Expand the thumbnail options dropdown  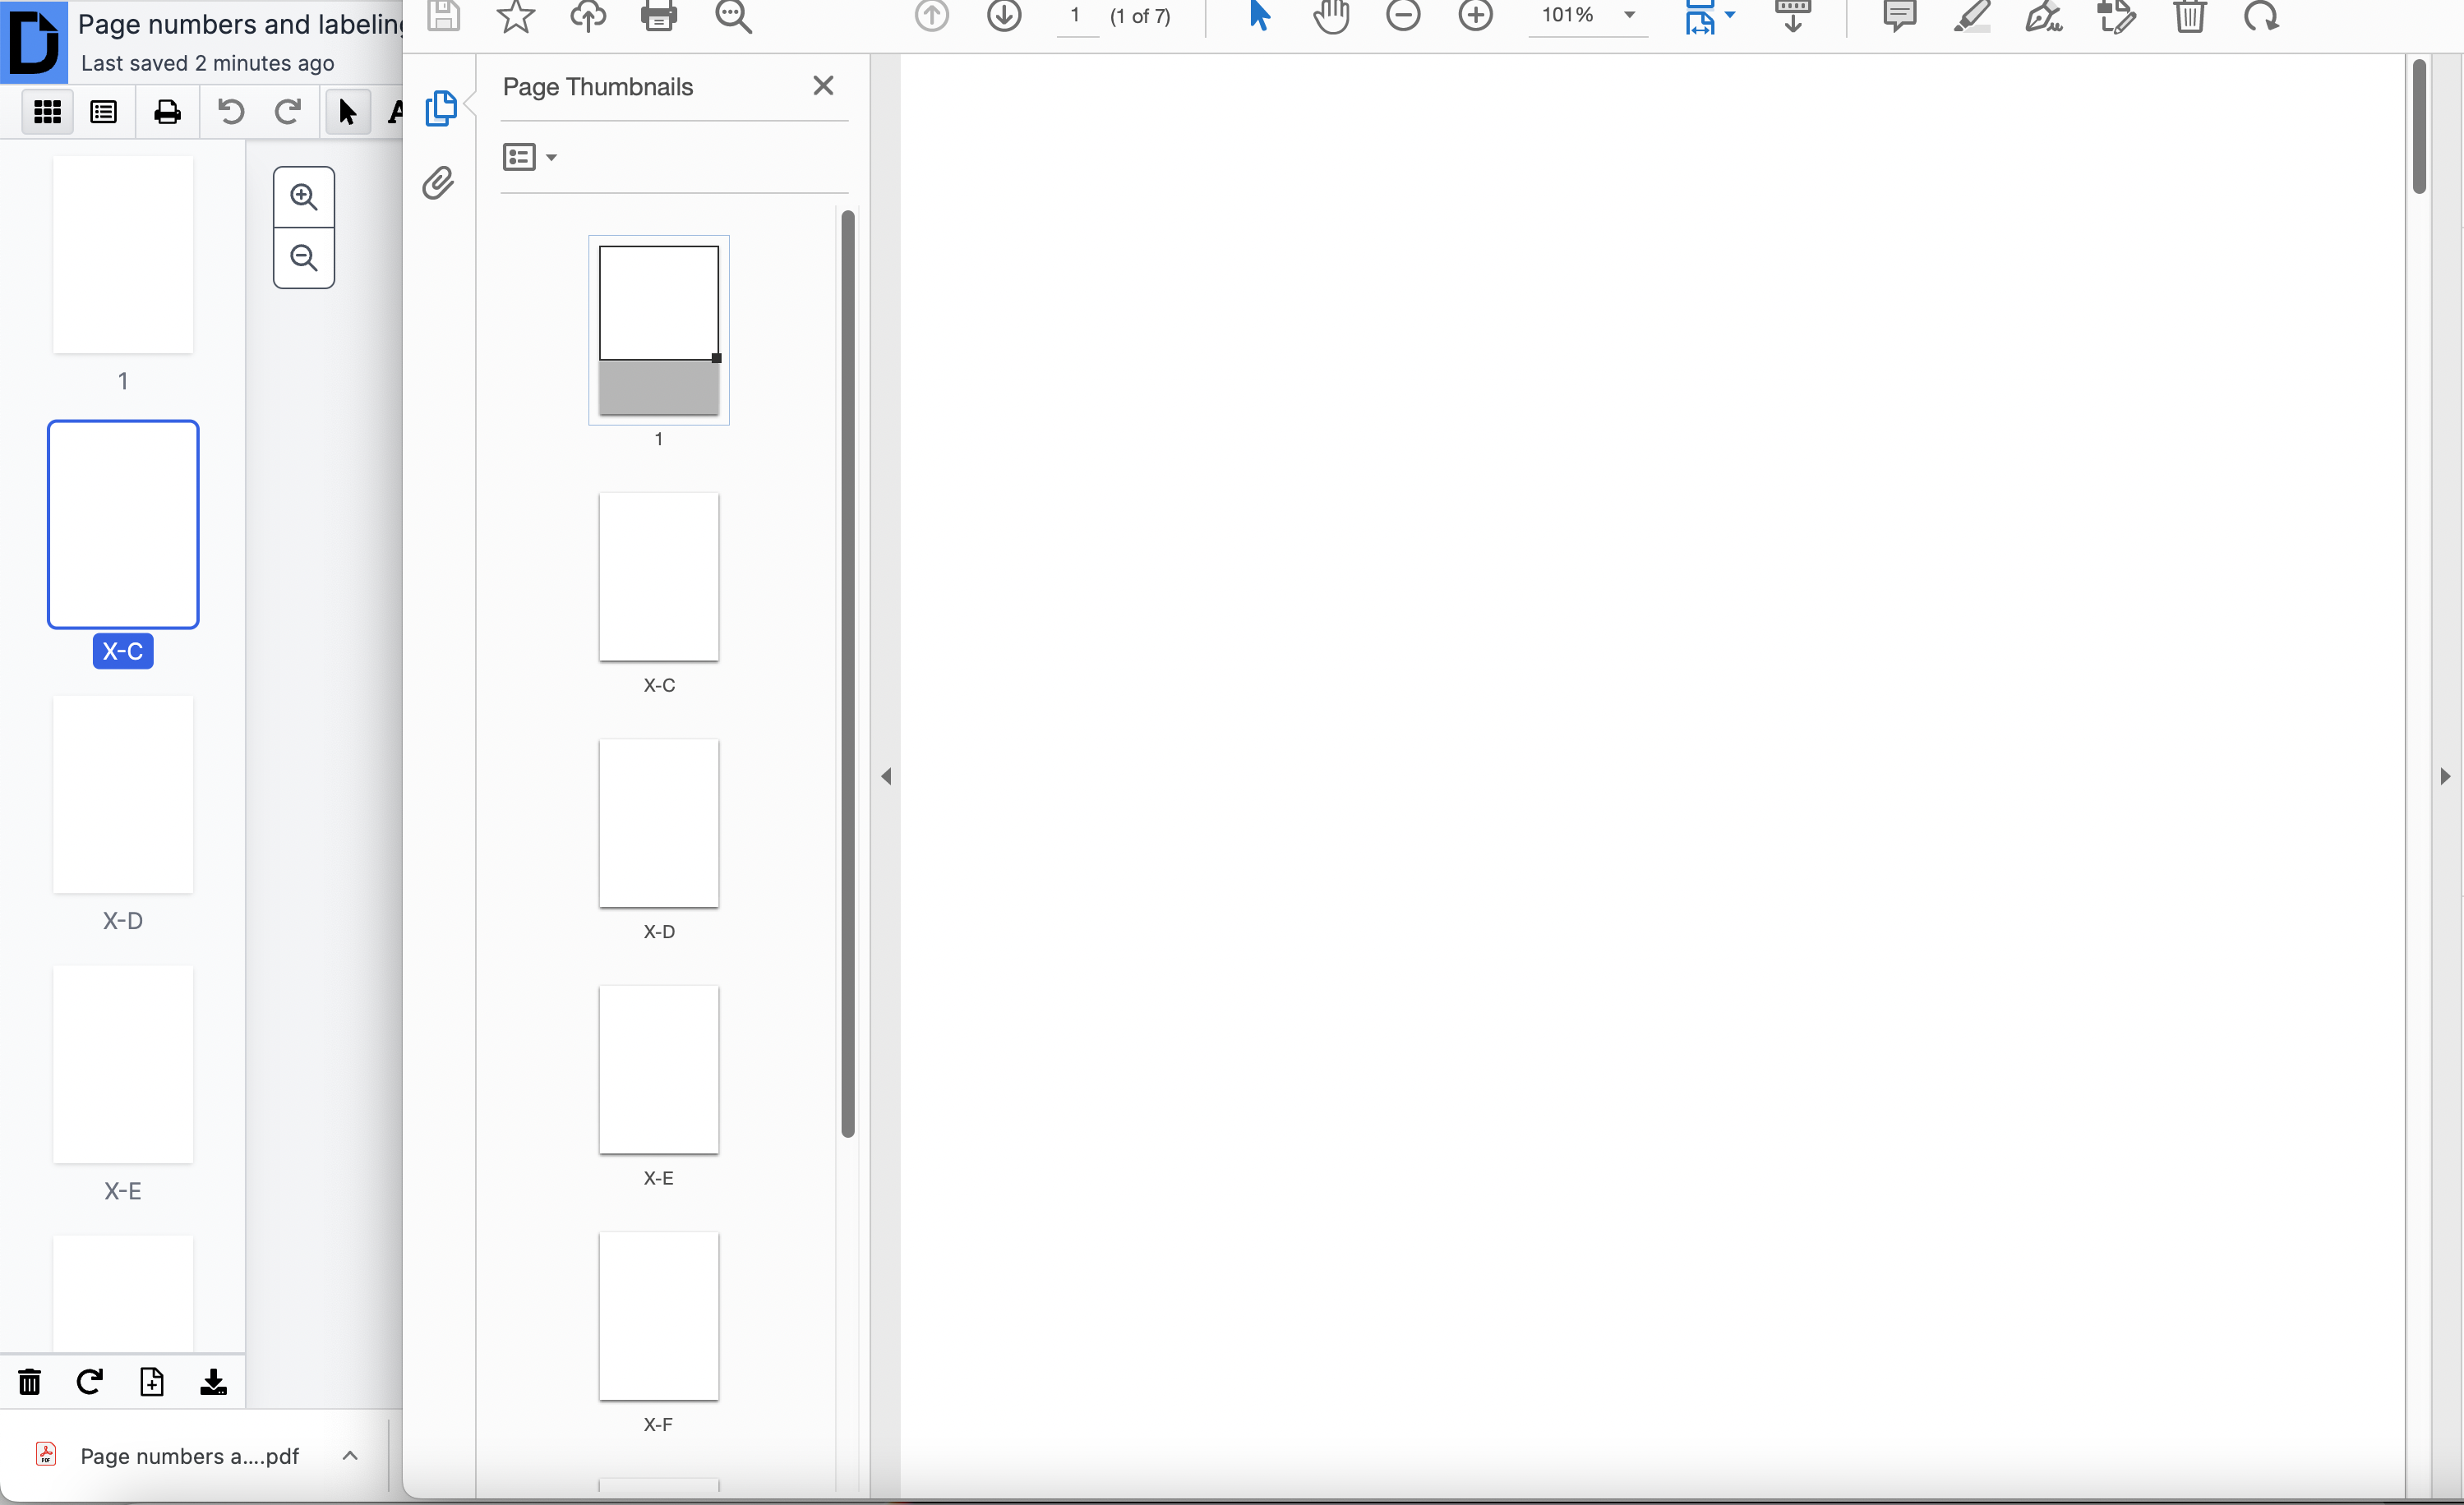530,157
